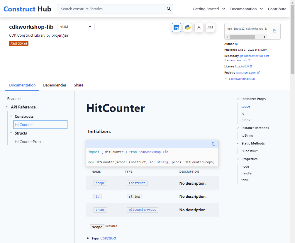Select HitCounterProps in the sidebar tree
The image size is (295, 243).
(29, 142)
